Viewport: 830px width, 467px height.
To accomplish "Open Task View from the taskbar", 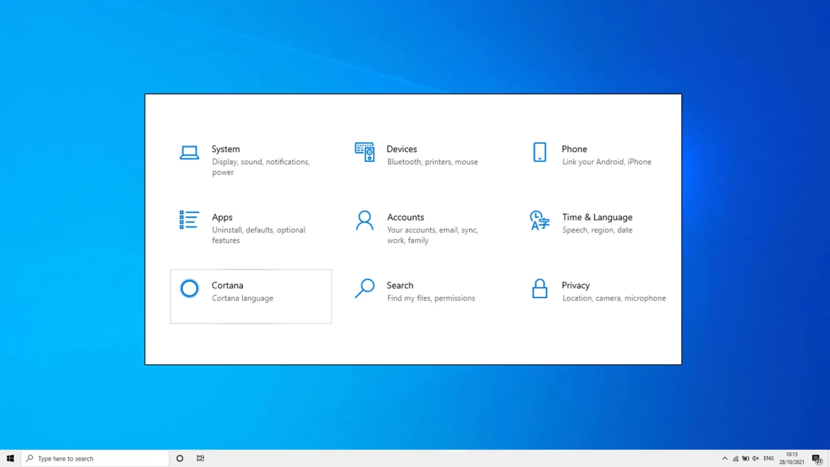I will [x=200, y=458].
